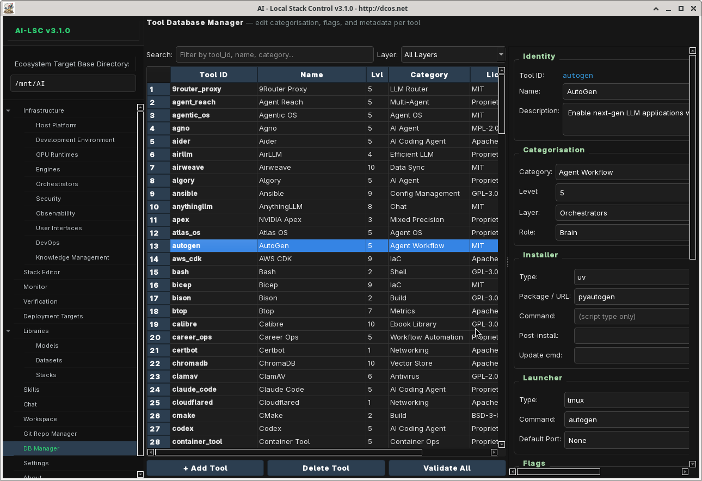The width and height of the screenshot is (702, 481).
Task: Open the Layer filter dropdown showing All Layers
Action: point(453,55)
